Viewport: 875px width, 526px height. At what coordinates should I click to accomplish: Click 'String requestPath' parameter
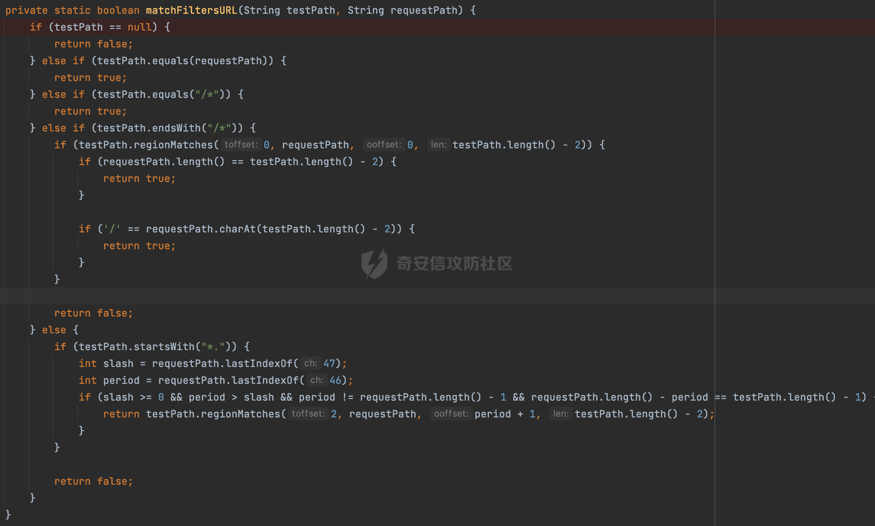(x=402, y=10)
